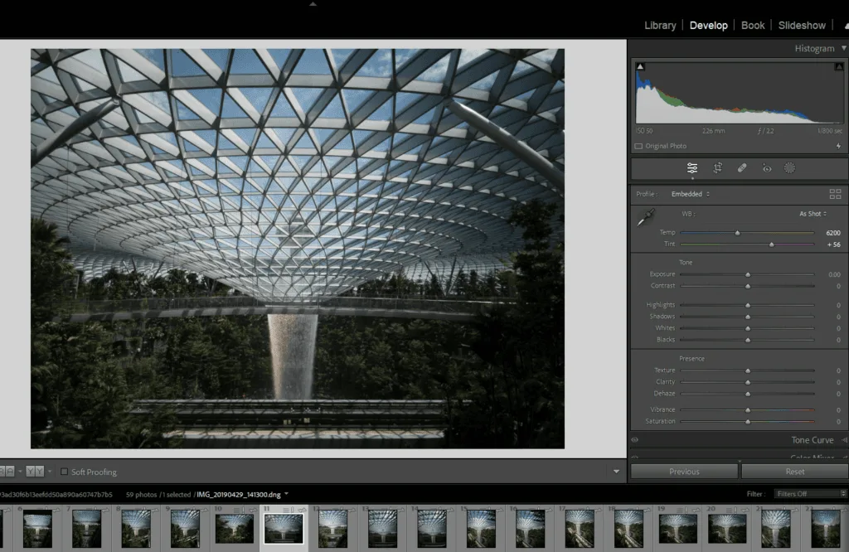This screenshot has height=552, width=849.
Task: Select filmstrip thumbnail number 10
Action: [235, 529]
